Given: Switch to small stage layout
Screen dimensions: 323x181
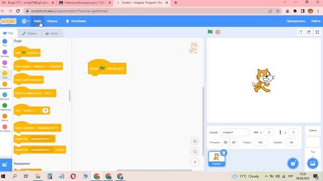Looking at the screenshot, I should [300, 32].
